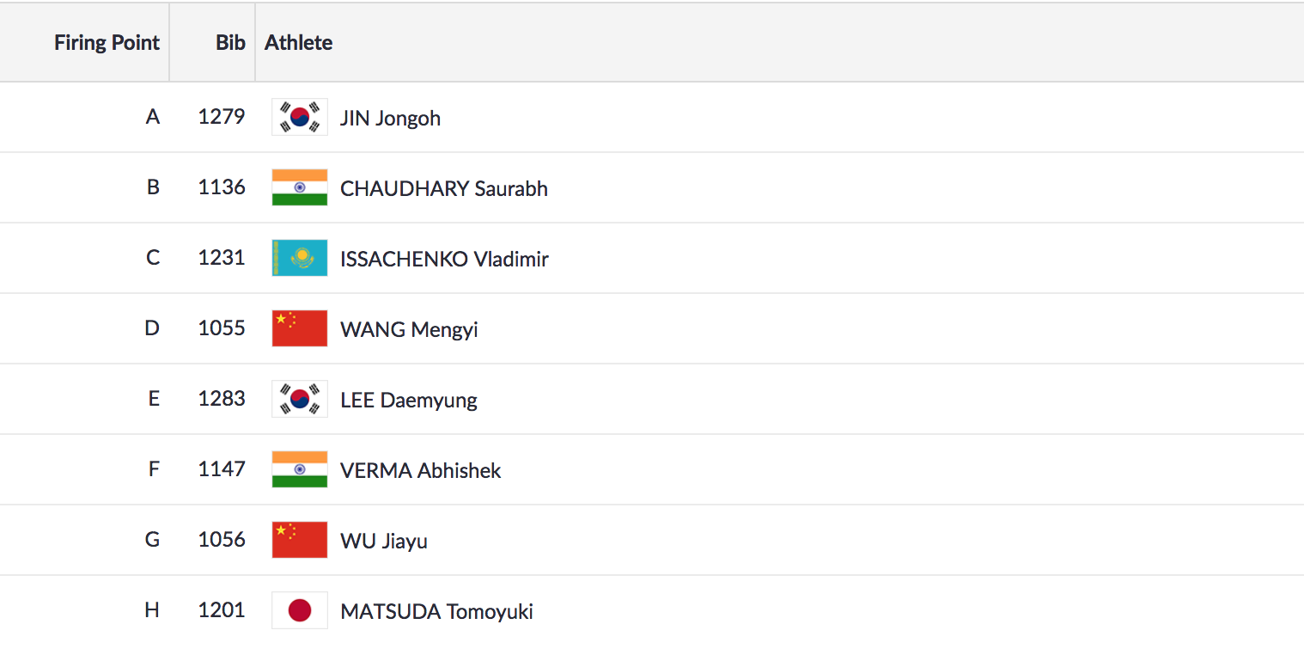The image size is (1304, 655).
Task: Sort by the Bib column header
Action: tap(230, 43)
